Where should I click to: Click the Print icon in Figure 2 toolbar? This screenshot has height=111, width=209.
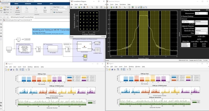pos(14,69)
